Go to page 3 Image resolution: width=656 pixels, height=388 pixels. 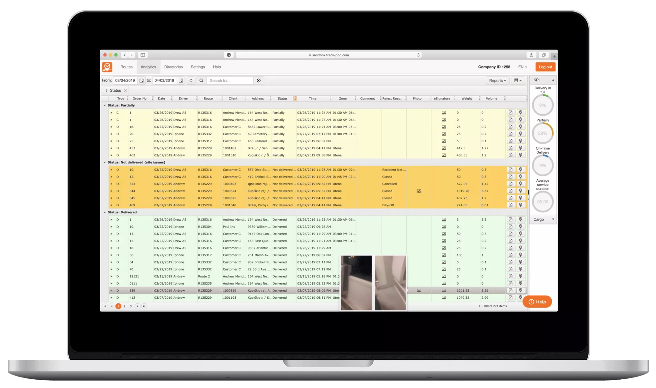tap(131, 306)
